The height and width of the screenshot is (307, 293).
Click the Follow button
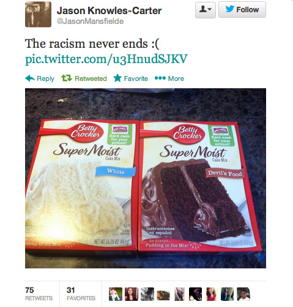[x=242, y=10]
